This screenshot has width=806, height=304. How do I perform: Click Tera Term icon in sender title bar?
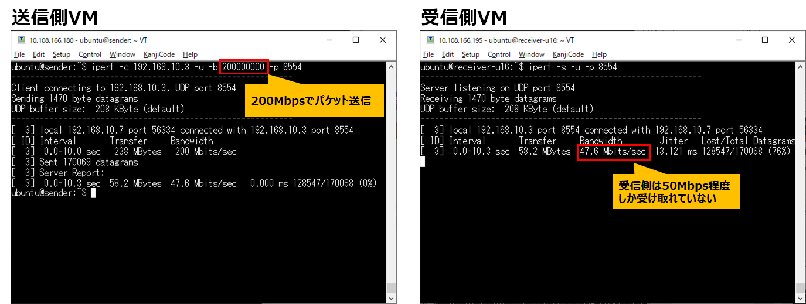click(x=21, y=40)
